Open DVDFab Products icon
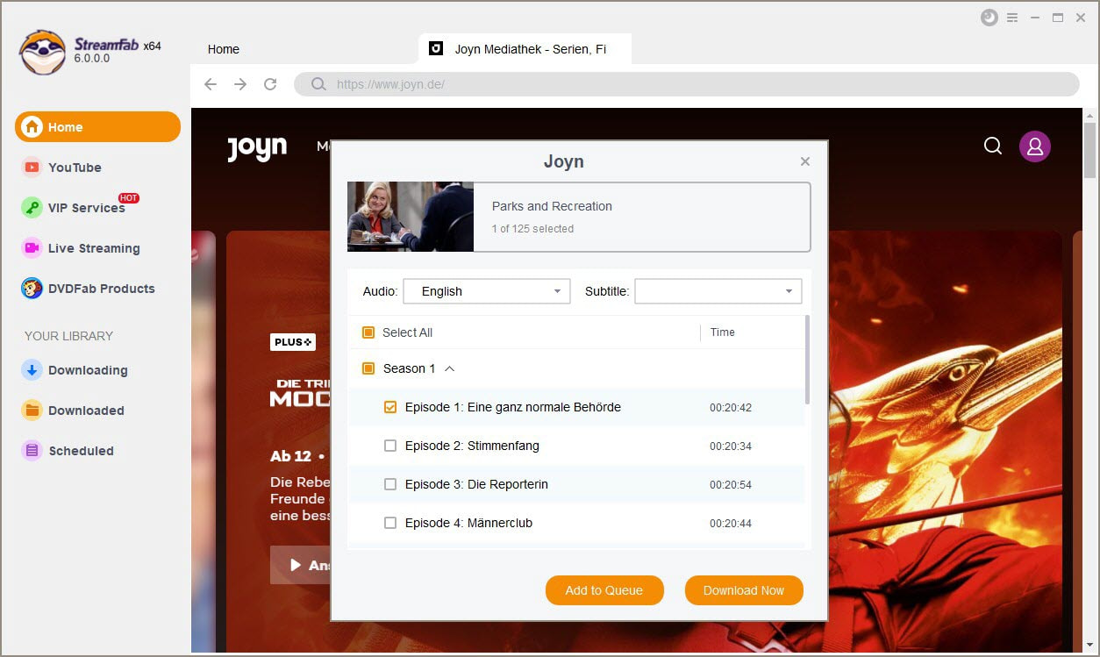 click(x=32, y=289)
